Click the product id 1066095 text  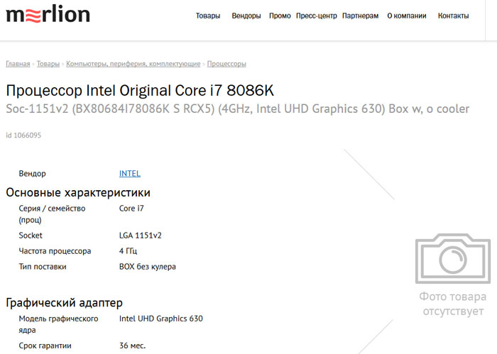23,135
